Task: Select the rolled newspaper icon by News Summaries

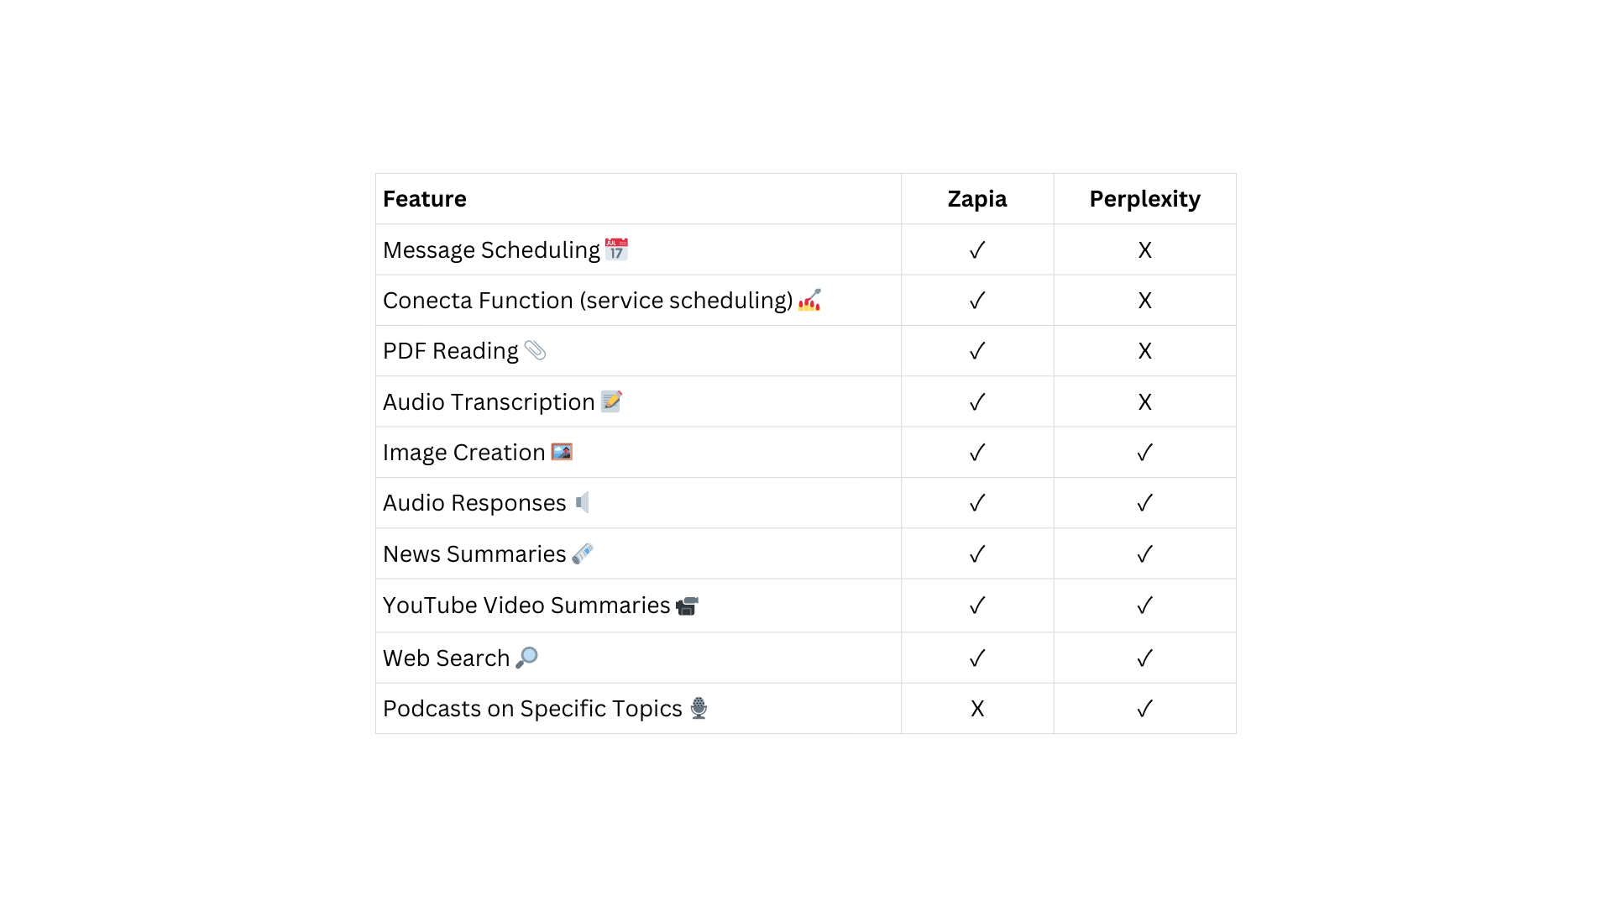Action: click(583, 553)
